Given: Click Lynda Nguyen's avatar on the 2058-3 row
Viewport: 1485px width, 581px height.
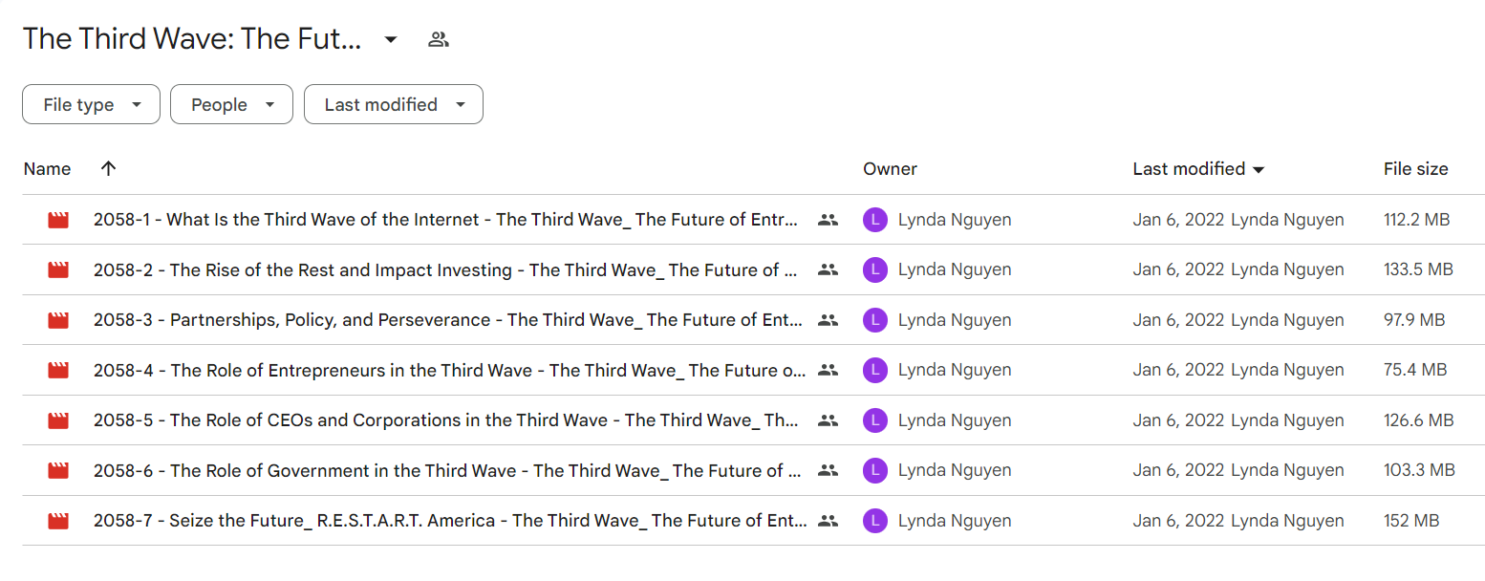Looking at the screenshot, I should 874,320.
